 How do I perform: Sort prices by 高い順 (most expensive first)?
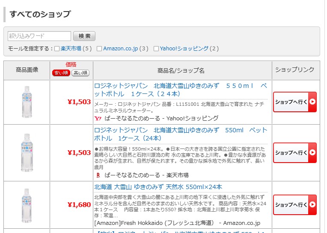point(80,73)
